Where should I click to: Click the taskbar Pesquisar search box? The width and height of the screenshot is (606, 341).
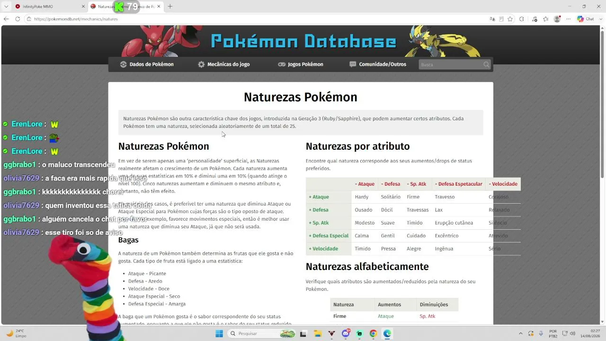(x=262, y=333)
